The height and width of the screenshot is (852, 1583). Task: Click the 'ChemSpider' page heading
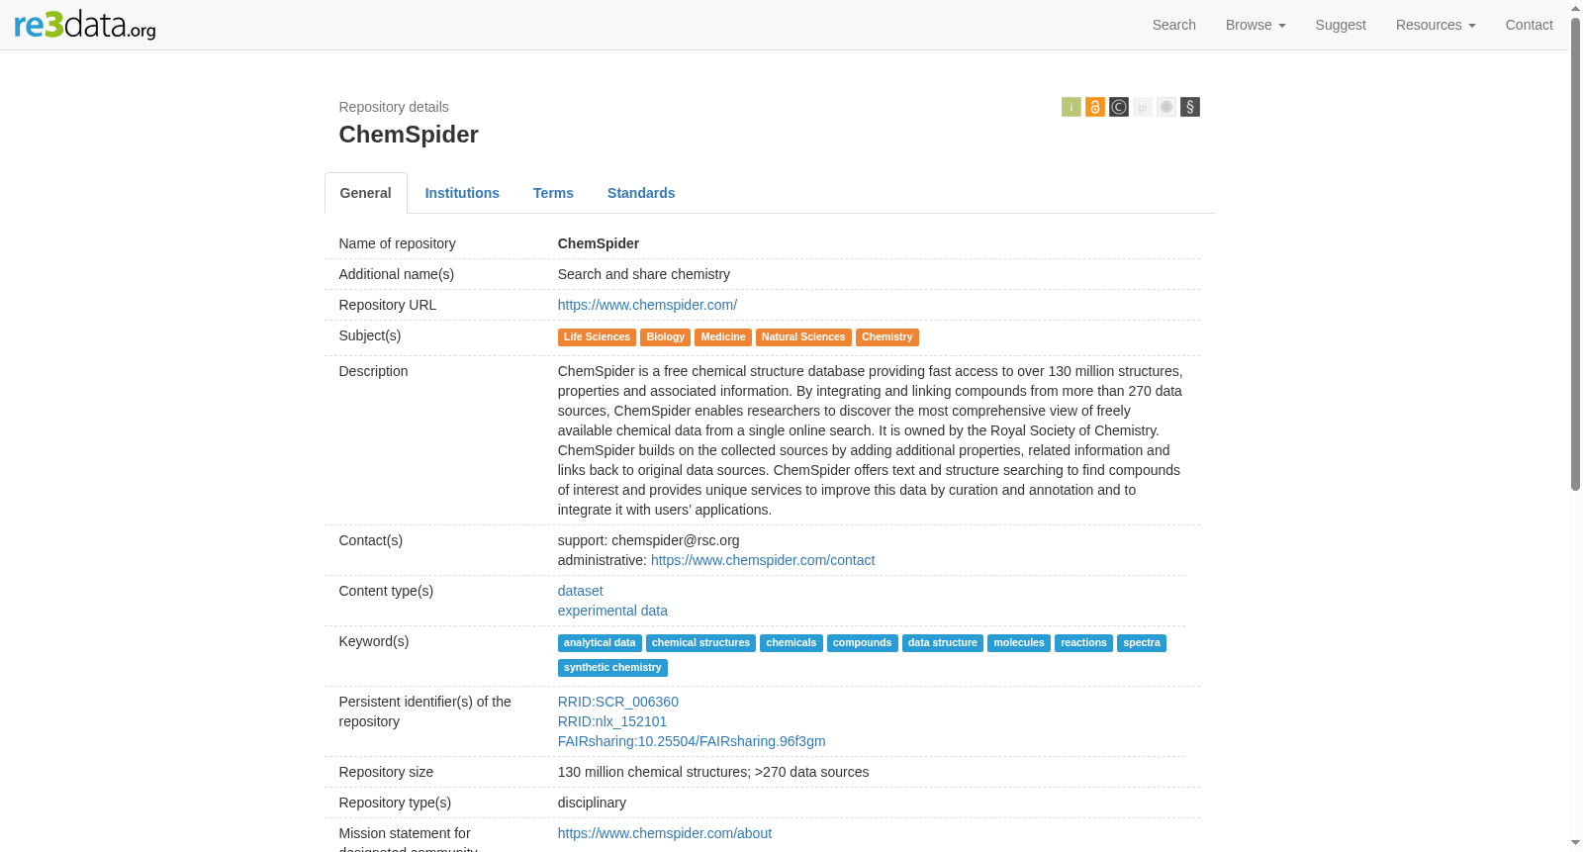(409, 135)
